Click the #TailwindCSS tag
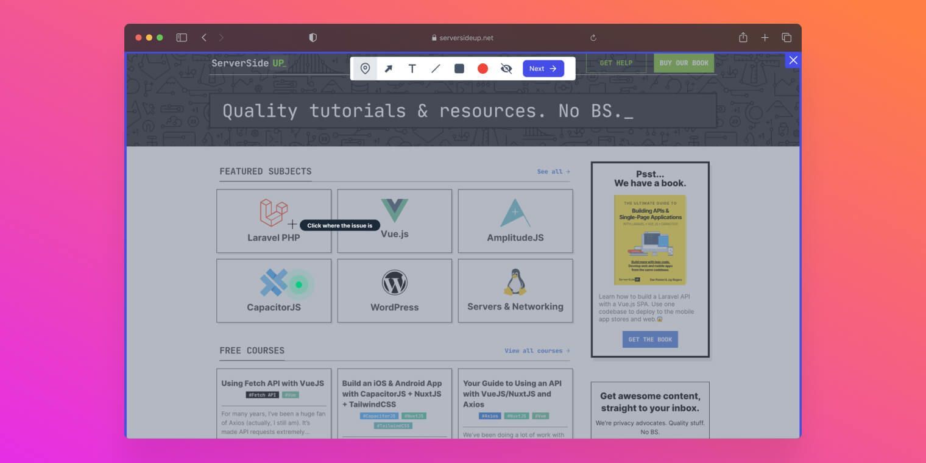The height and width of the screenshot is (463, 926). tap(393, 426)
